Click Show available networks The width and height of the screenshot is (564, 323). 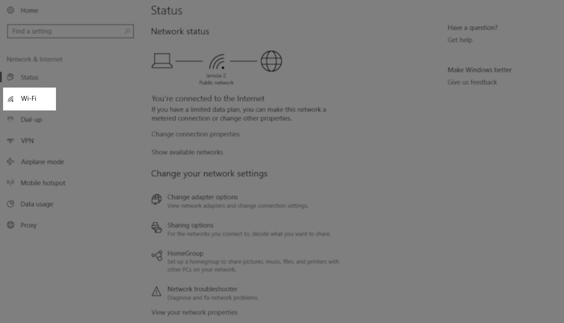(x=187, y=152)
